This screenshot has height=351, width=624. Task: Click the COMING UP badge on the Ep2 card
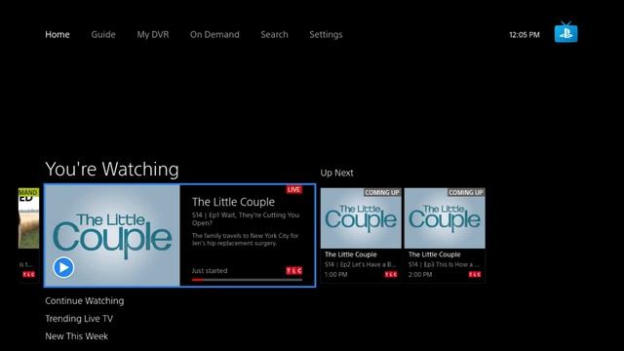pyautogui.click(x=382, y=193)
